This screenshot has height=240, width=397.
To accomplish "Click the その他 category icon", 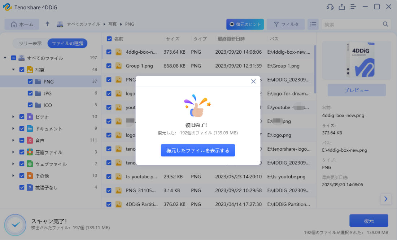I will coord(30,175).
